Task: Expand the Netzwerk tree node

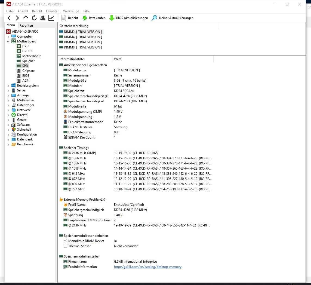Action: tap(8, 110)
